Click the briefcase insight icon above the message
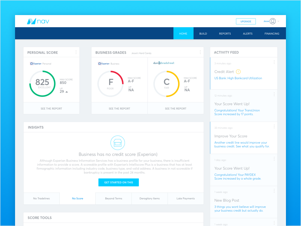This screenshot has width=301, height=226. 117,143
